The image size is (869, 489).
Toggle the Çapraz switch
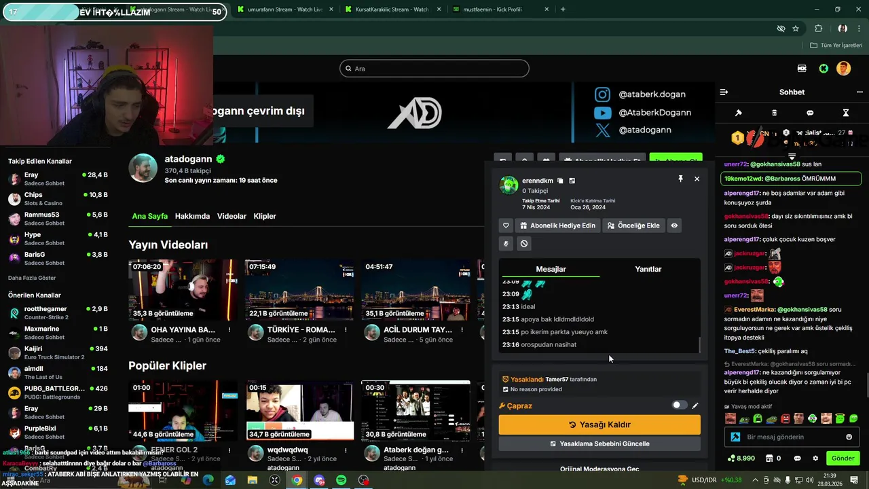click(x=679, y=405)
